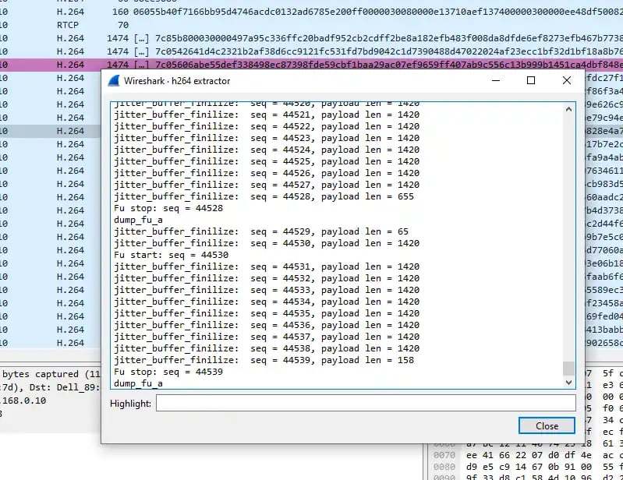Click the log scrollbar up arrow
The height and width of the screenshot is (480, 623).
click(568, 109)
